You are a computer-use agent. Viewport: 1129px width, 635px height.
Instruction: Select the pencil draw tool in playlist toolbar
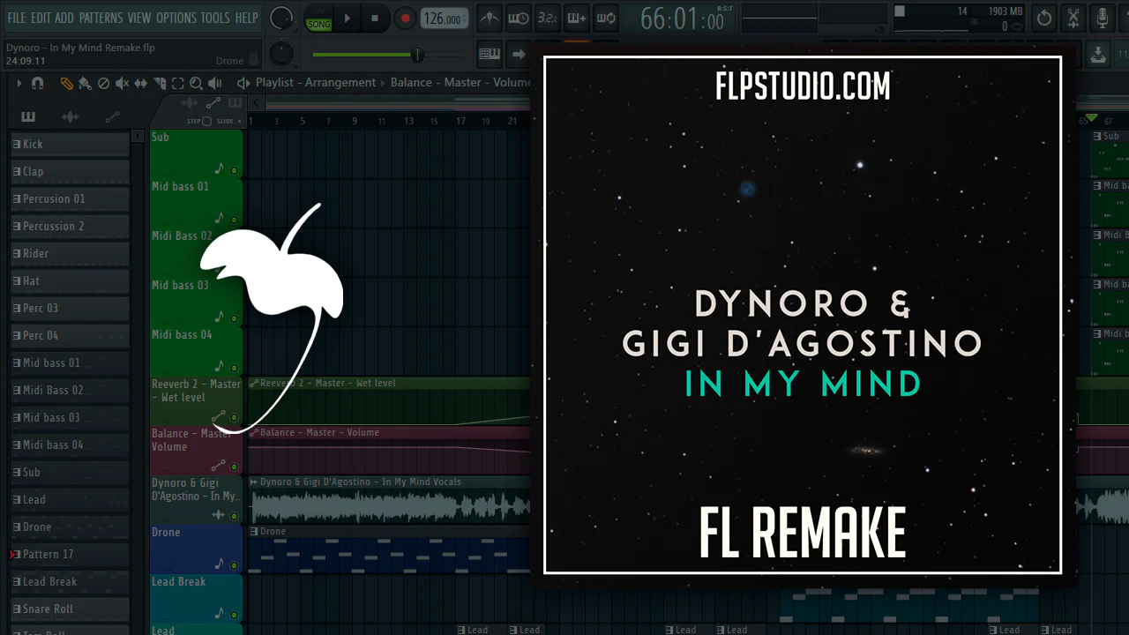[66, 83]
